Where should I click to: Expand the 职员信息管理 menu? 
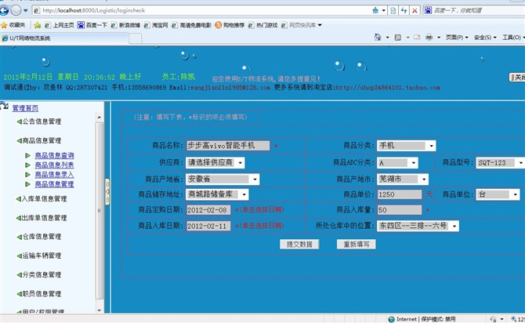pos(39,294)
